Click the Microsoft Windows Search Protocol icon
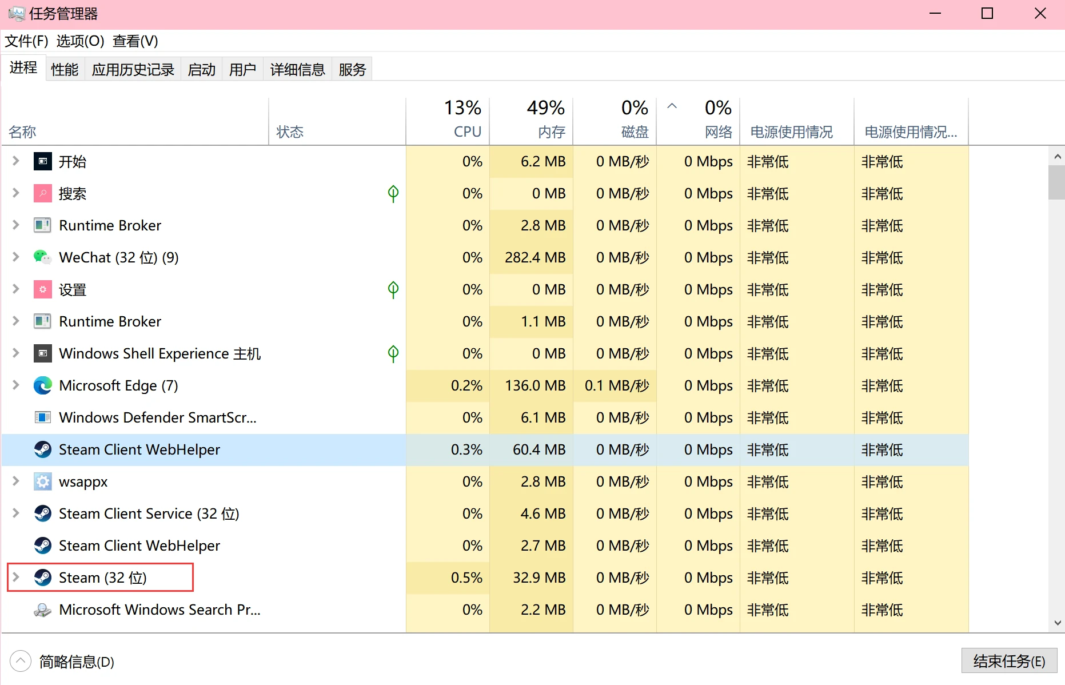This screenshot has height=685, width=1065. pos(42,610)
